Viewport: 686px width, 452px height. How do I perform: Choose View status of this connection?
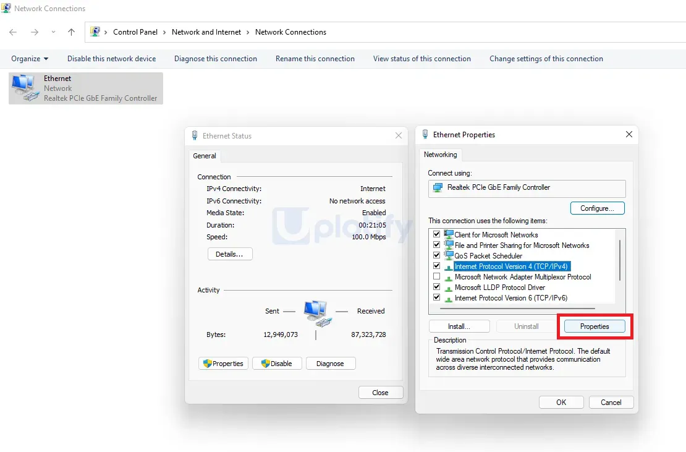[x=421, y=59]
